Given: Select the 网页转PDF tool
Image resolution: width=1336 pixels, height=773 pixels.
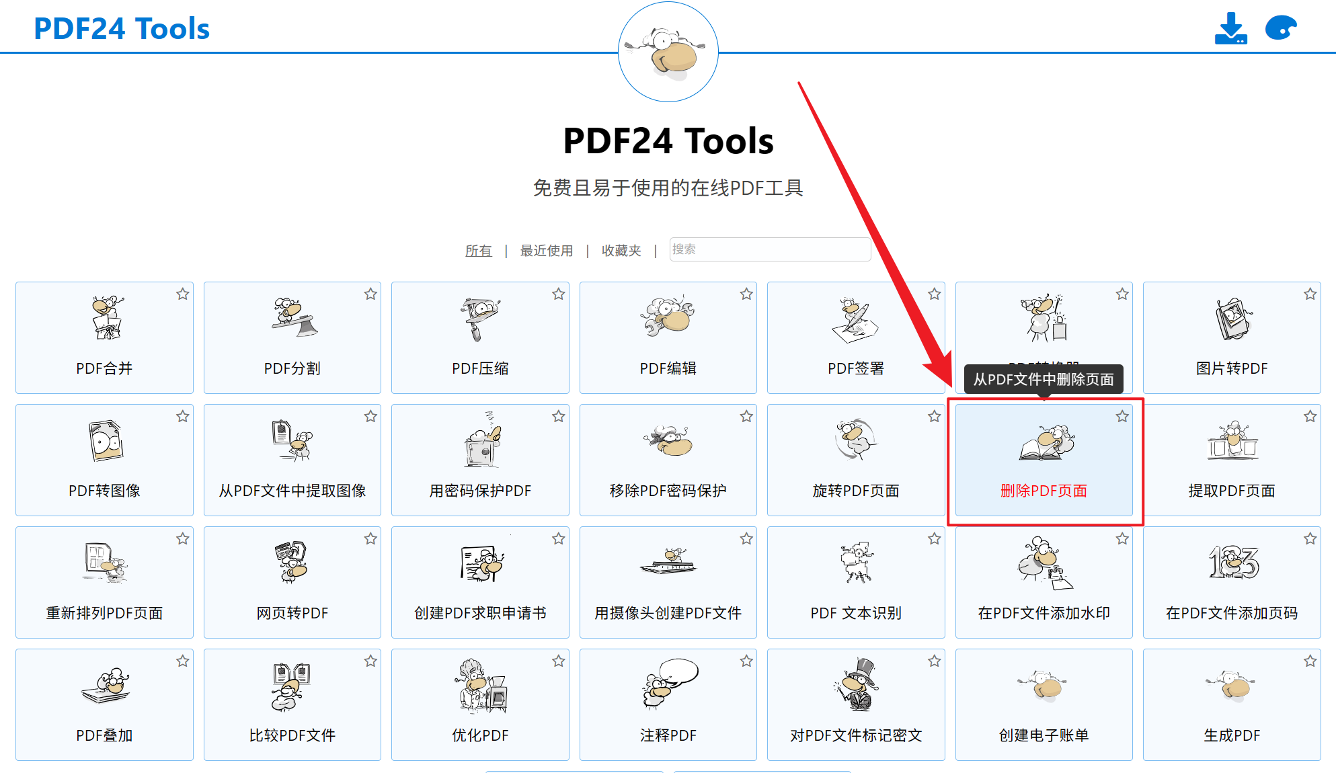Looking at the screenshot, I should [292, 583].
